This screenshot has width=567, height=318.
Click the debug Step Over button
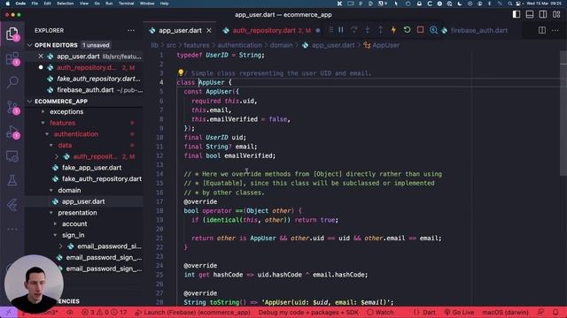[x=353, y=30]
